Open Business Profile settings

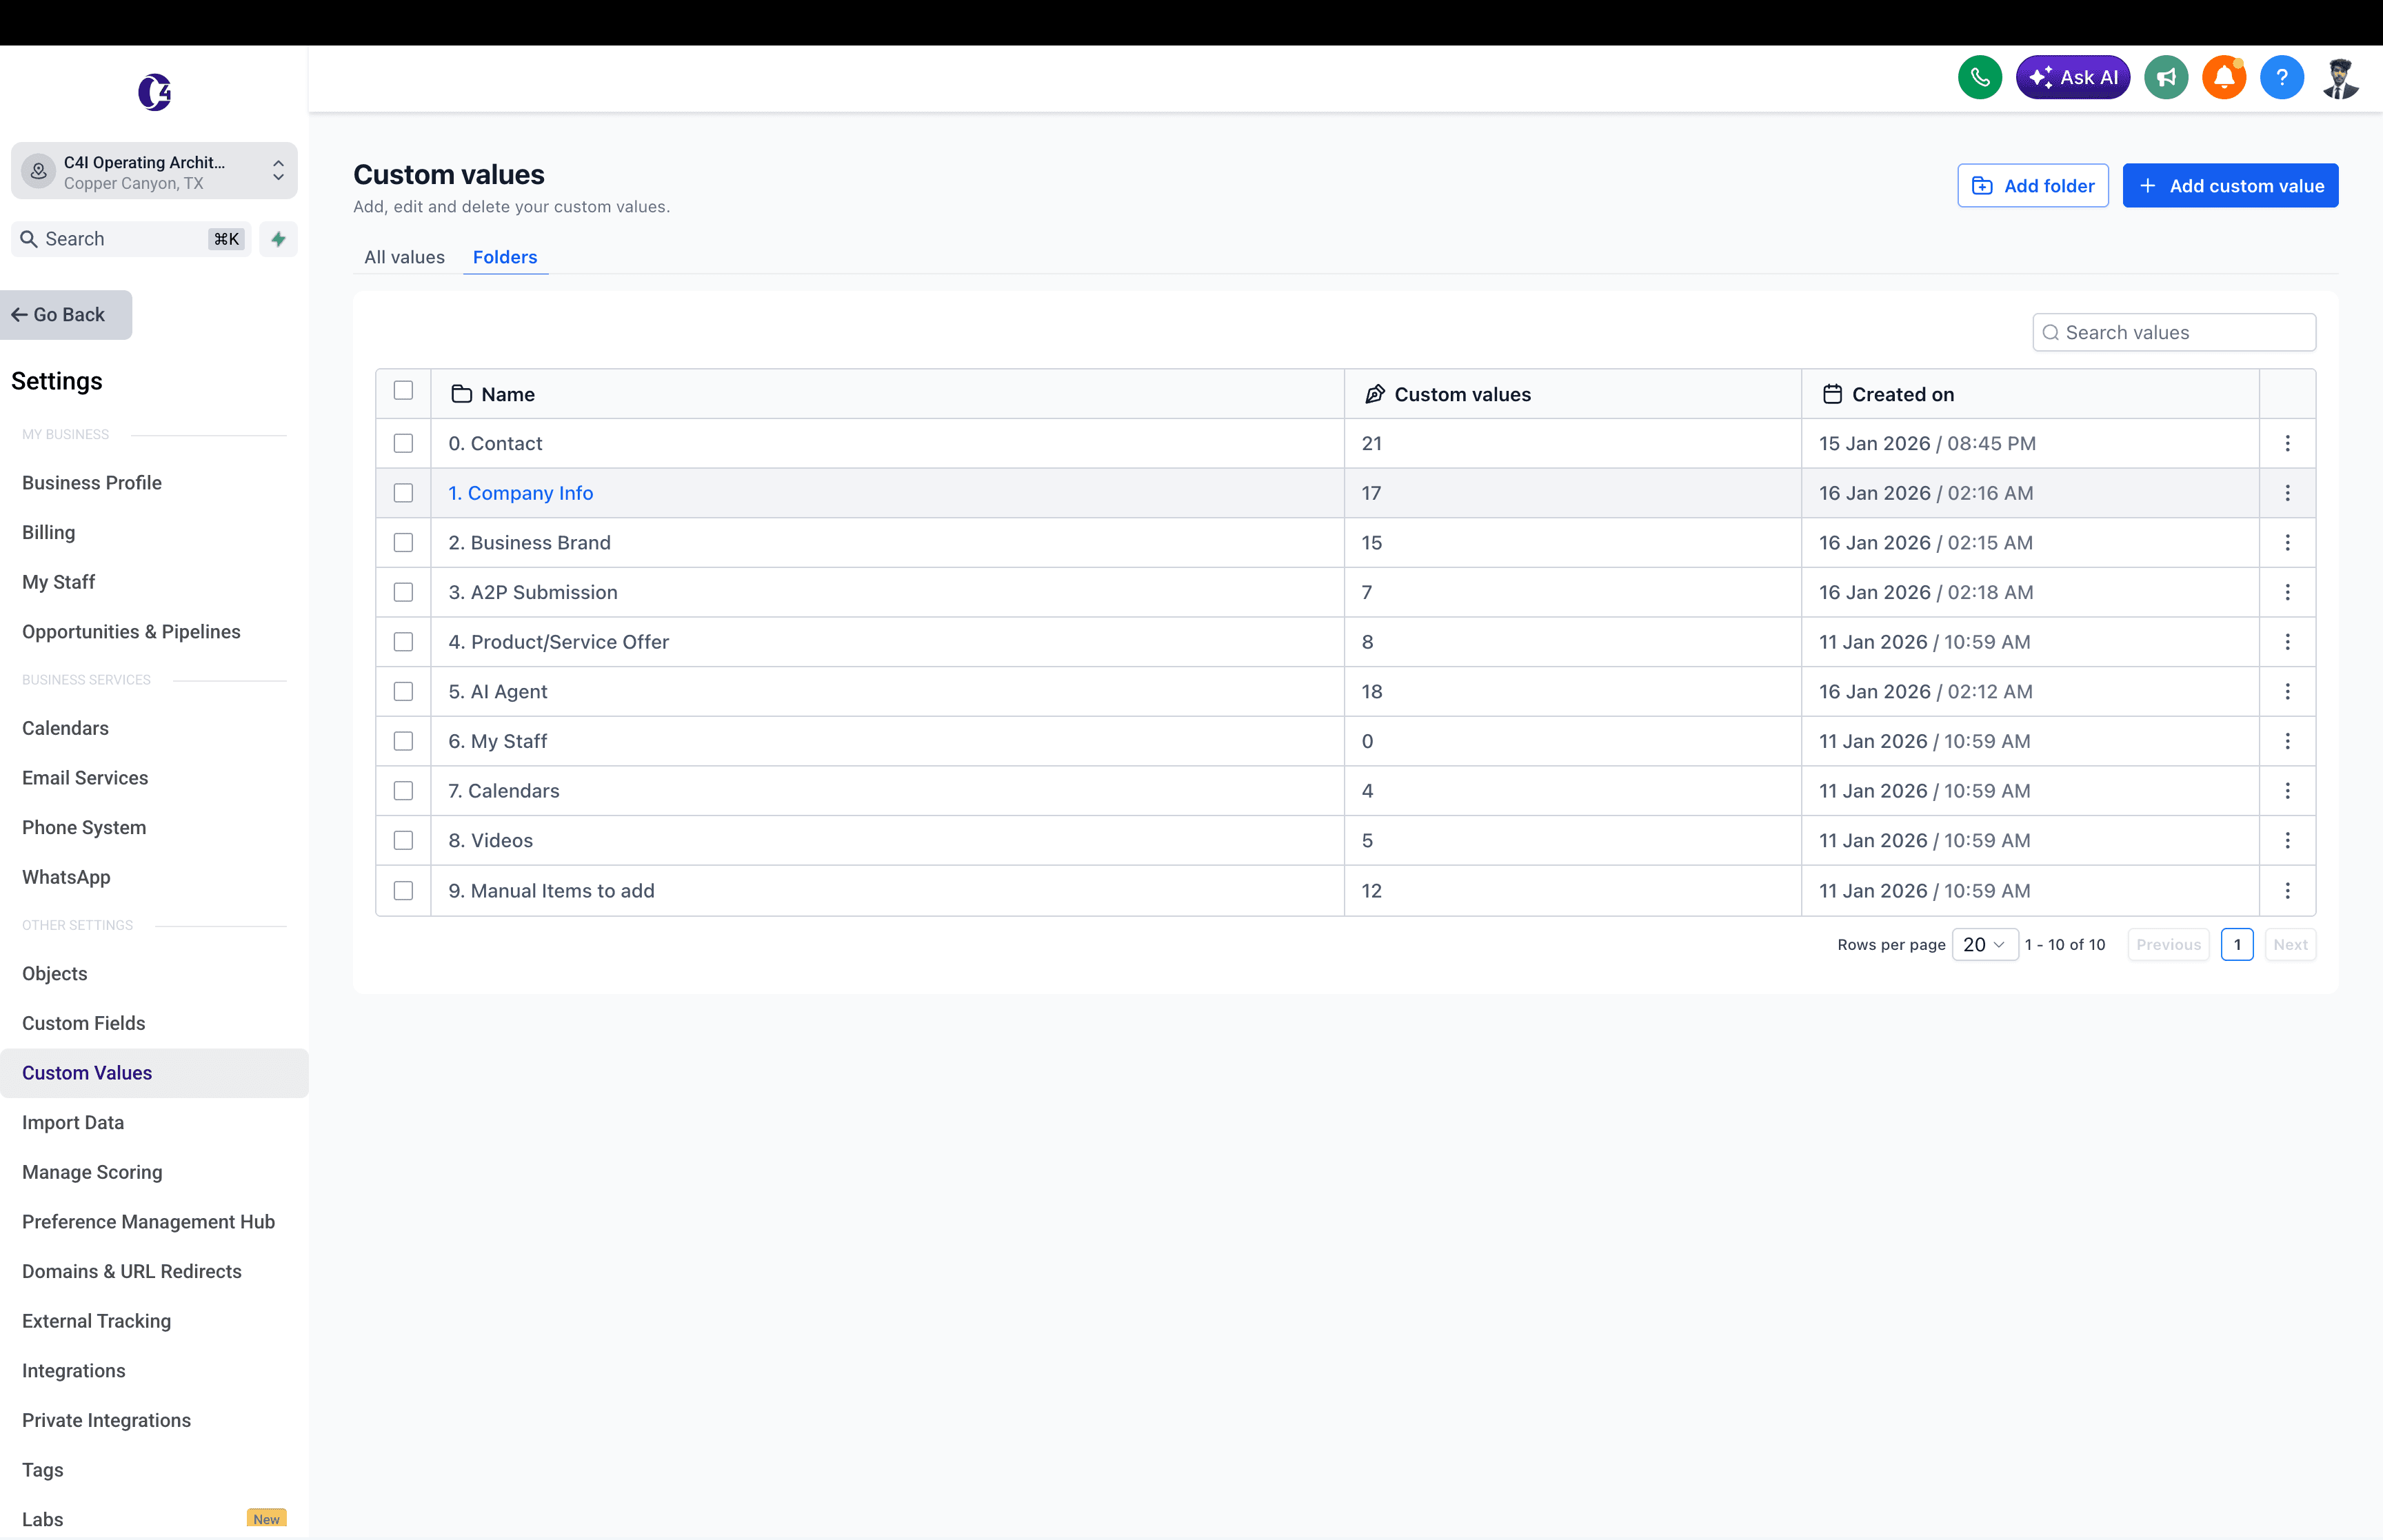(x=92, y=483)
